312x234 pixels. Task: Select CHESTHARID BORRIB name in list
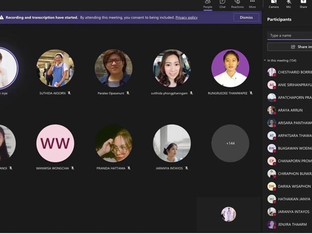tap(295, 72)
